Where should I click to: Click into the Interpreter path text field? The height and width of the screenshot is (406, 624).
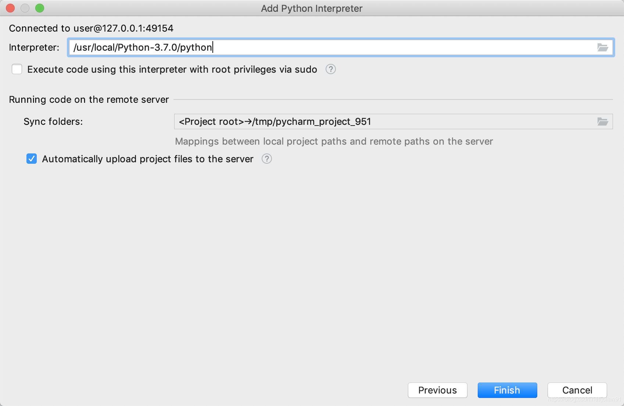pyautogui.click(x=331, y=47)
